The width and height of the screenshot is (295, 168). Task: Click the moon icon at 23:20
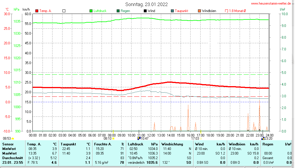(x=262, y=138)
